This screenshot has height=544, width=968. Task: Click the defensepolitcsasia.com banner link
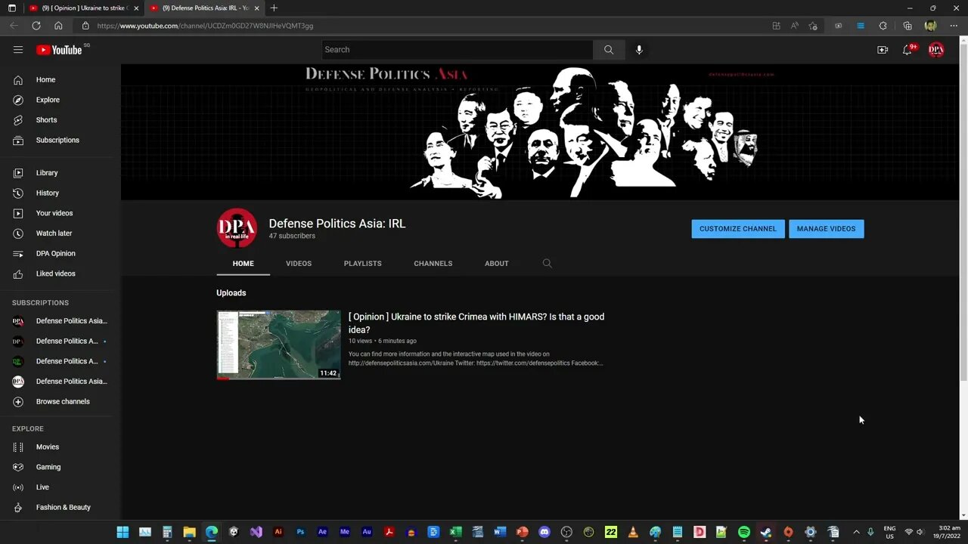[x=741, y=74]
